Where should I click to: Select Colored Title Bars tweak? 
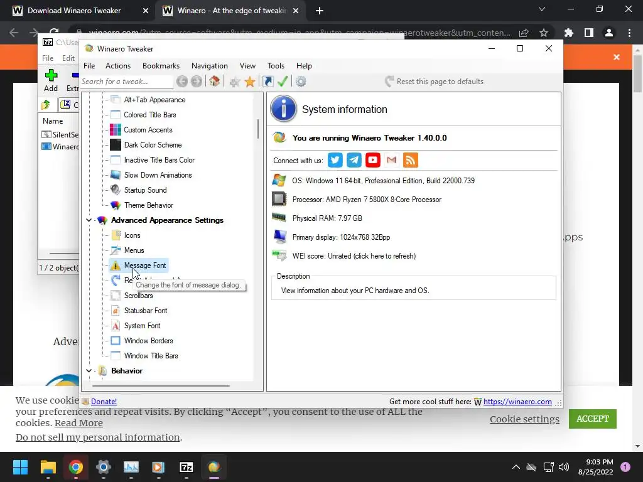149,115
